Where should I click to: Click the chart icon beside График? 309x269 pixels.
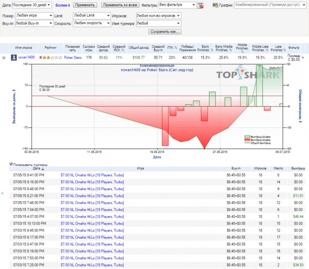pos(215,6)
